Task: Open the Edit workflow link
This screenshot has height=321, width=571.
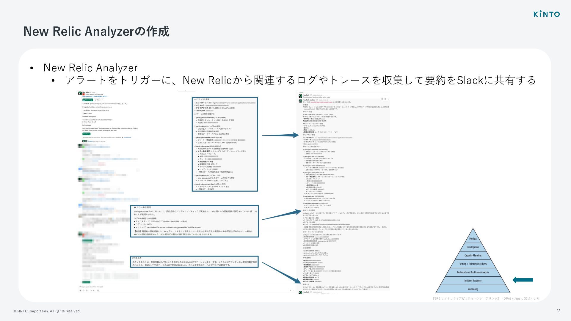Action: pos(127,137)
